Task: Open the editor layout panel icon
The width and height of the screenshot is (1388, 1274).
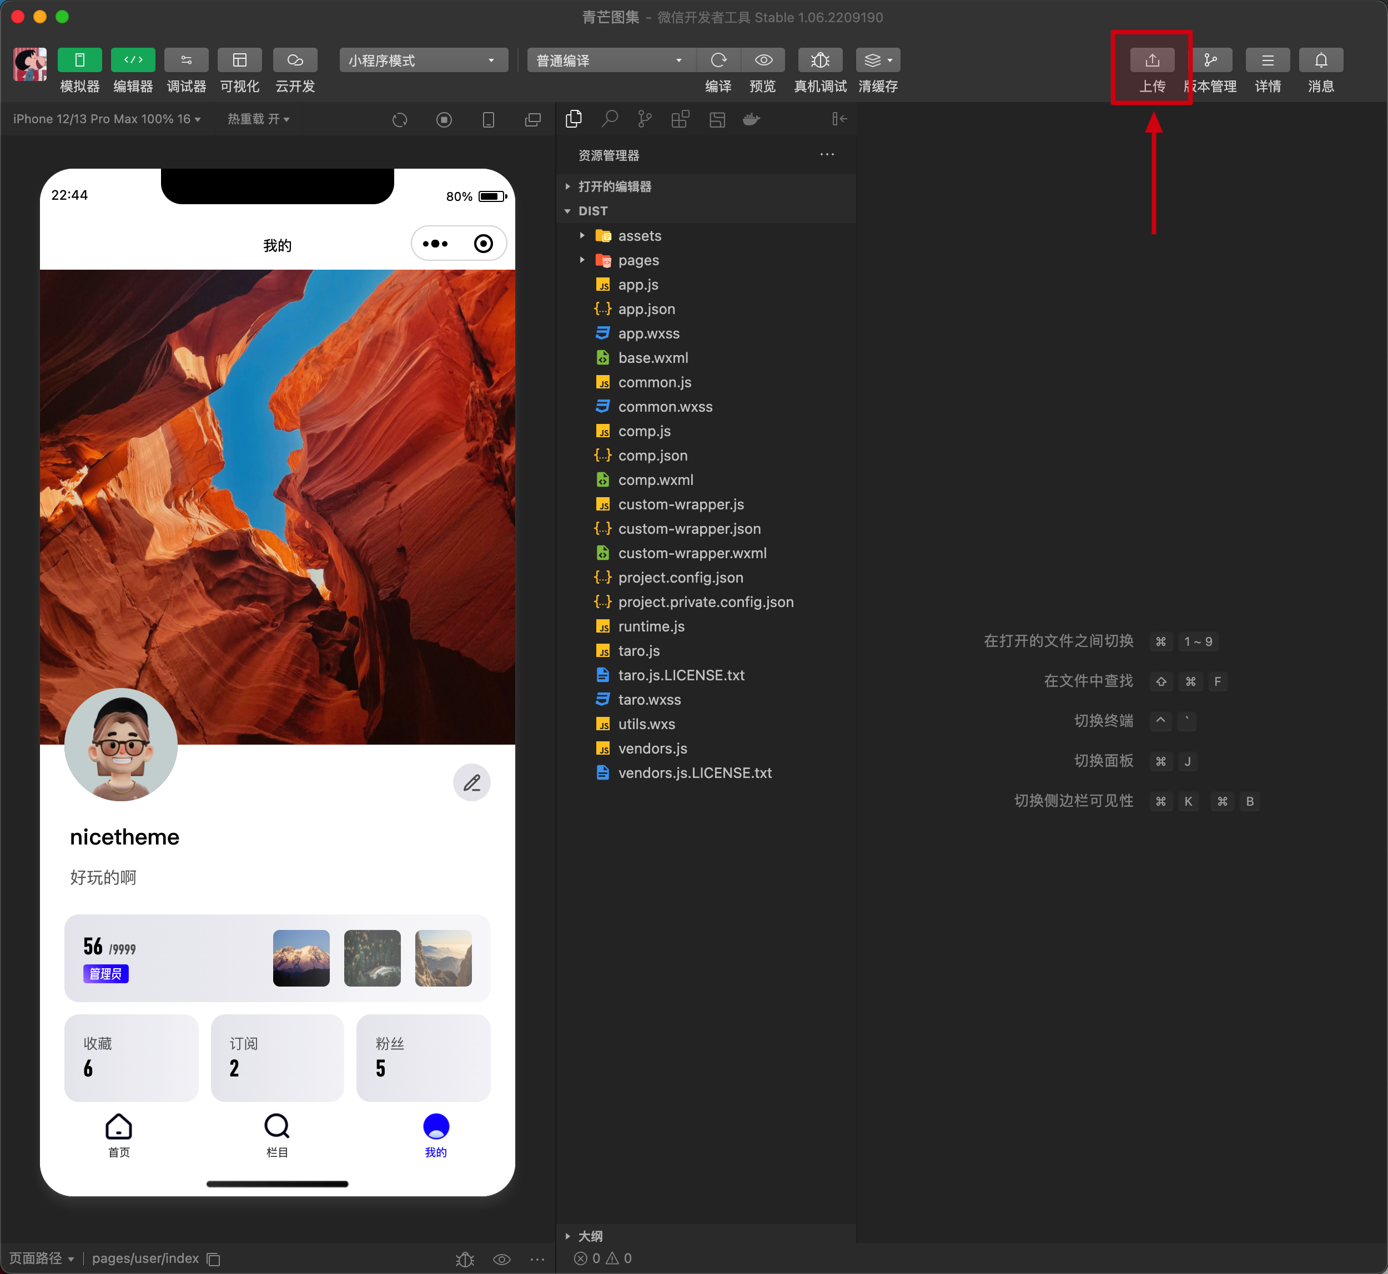Action: pos(717,119)
